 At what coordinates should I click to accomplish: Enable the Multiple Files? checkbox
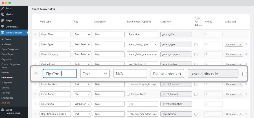coord(128,94)
